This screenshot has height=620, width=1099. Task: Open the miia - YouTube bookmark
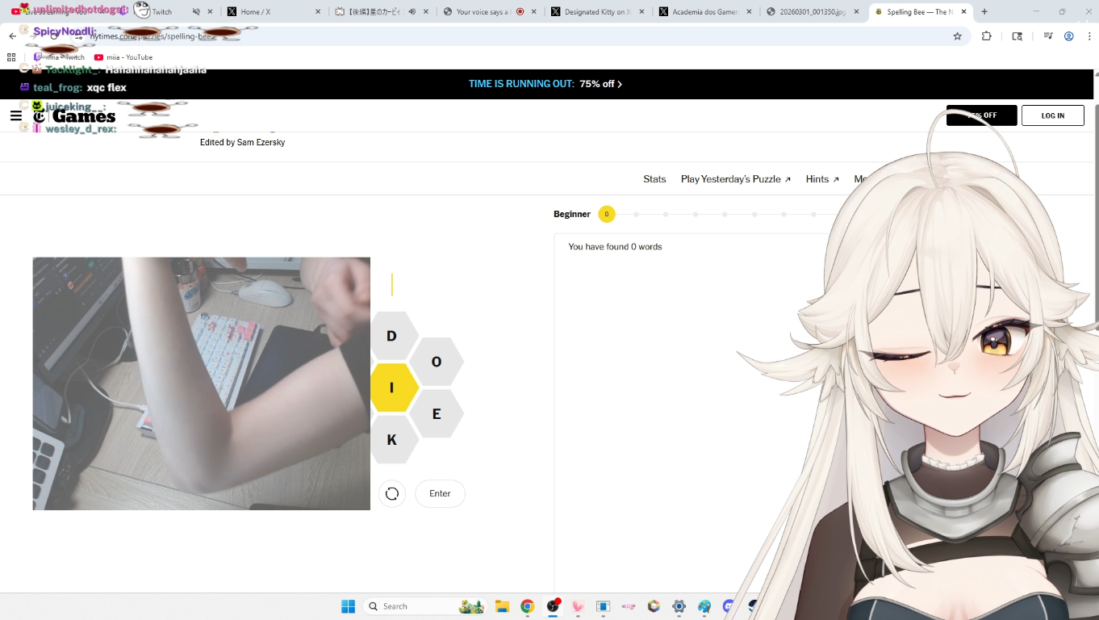coord(123,57)
